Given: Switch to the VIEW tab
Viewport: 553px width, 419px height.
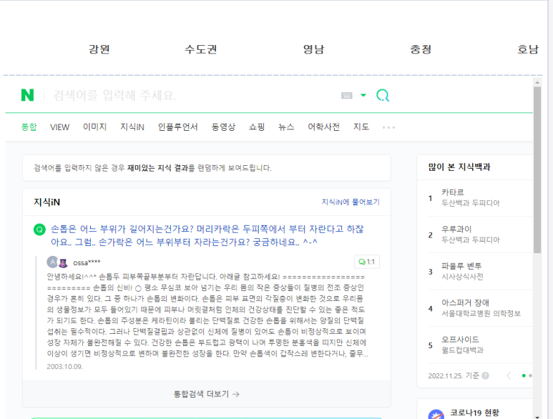Looking at the screenshot, I should tap(59, 127).
